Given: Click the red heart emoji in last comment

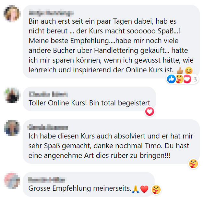Looking at the screenshot, I should 144,189.
